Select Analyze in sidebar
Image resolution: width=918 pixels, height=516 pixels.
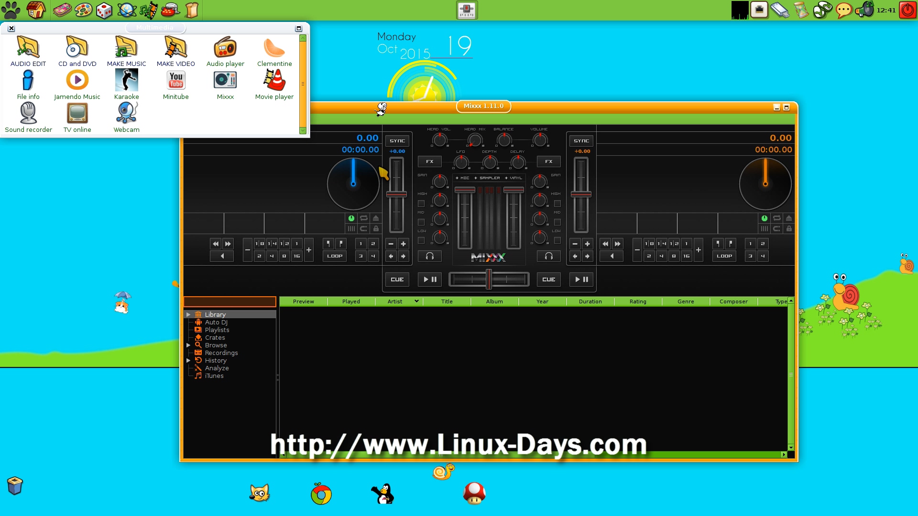click(x=217, y=368)
